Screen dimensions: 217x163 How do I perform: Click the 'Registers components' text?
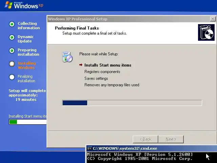102,72
